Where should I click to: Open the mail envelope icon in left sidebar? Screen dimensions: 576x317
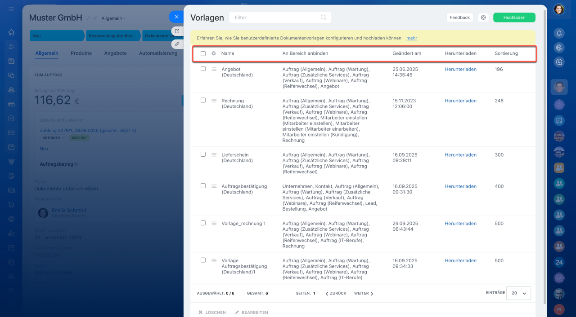11,133
